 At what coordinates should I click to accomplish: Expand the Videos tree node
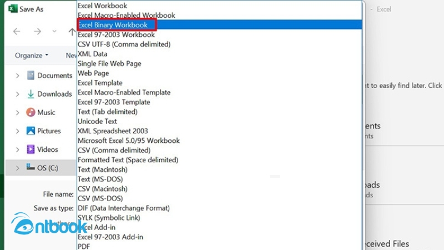tap(17, 149)
